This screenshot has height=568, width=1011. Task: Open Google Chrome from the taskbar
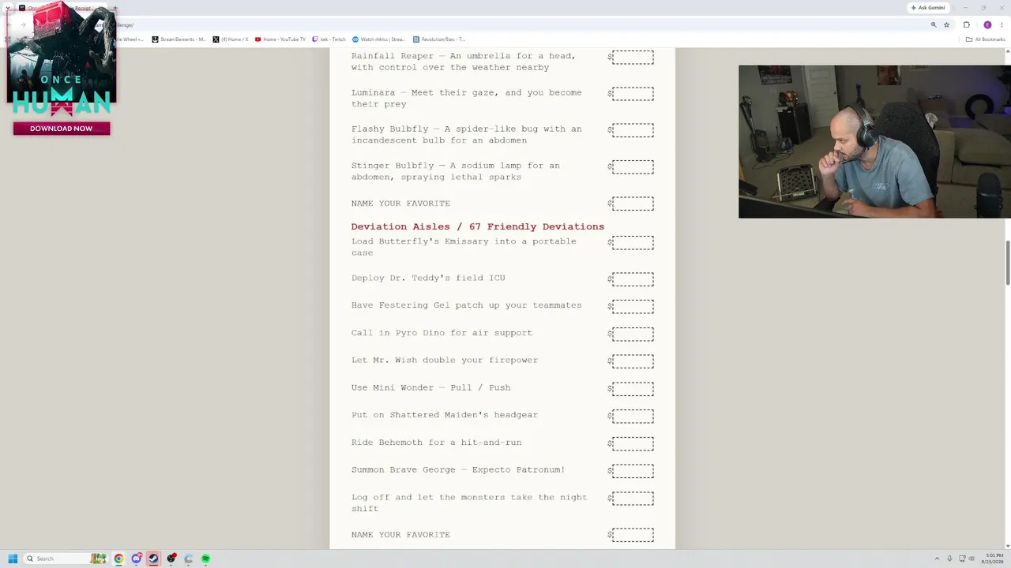[x=118, y=559]
